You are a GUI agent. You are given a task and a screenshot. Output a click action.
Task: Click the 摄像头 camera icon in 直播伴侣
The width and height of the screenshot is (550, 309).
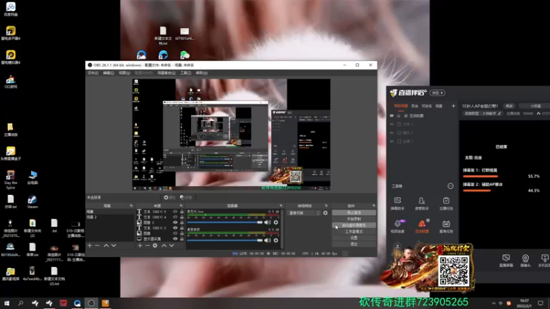(525, 260)
